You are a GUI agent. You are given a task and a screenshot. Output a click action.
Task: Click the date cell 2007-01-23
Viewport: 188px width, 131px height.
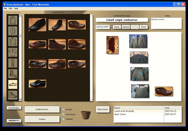click(x=173, y=111)
